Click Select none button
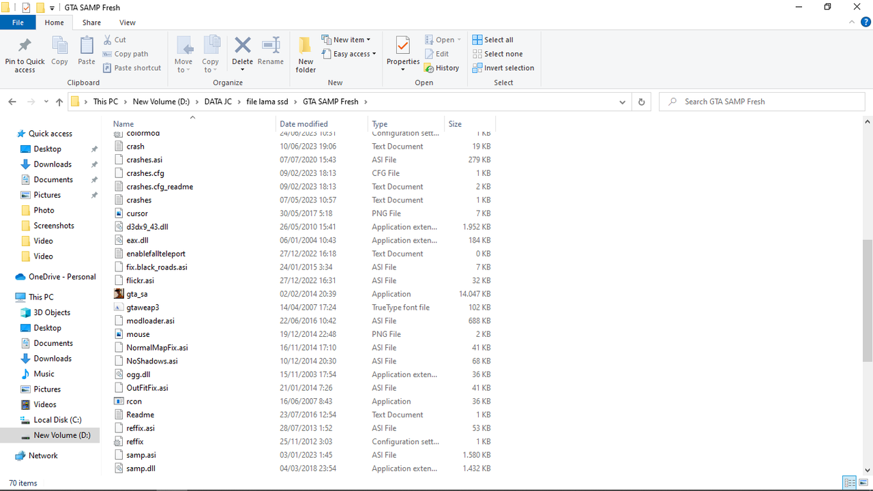Screen dimensions: 873x491 pyautogui.click(x=497, y=54)
